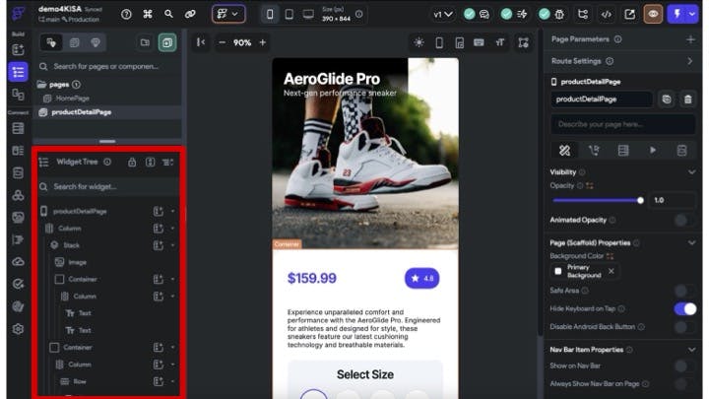Viewport: 709px width, 399px height.
Task: Click the preview eye button
Action: tap(653, 14)
